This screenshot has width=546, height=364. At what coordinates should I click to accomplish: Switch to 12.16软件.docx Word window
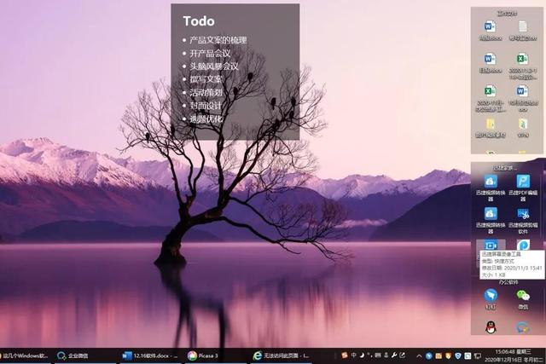pyautogui.click(x=149, y=355)
